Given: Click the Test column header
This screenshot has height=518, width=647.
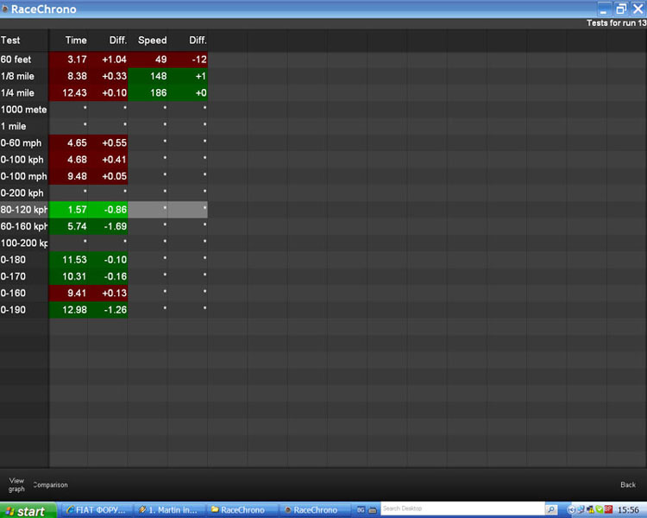Looking at the screenshot, I should click(11, 41).
